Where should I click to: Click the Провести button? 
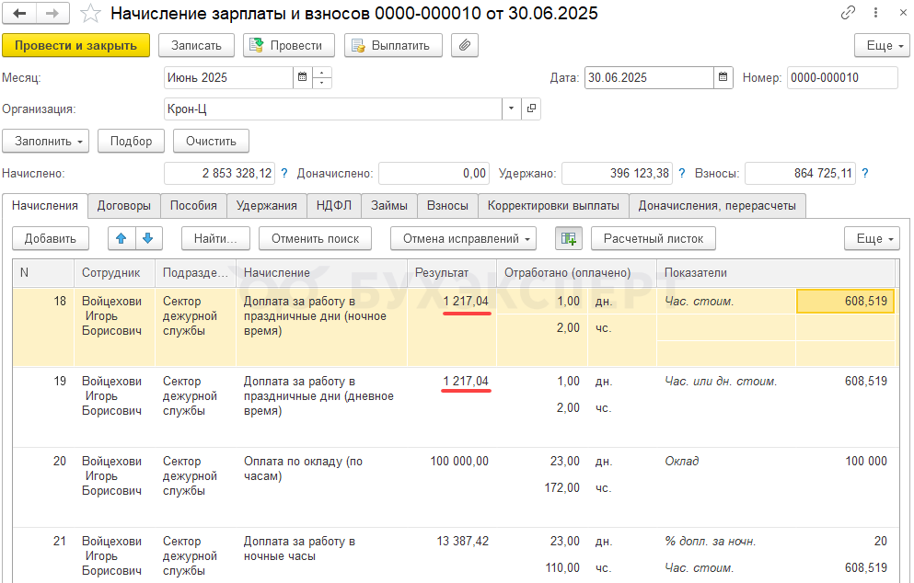(x=288, y=45)
